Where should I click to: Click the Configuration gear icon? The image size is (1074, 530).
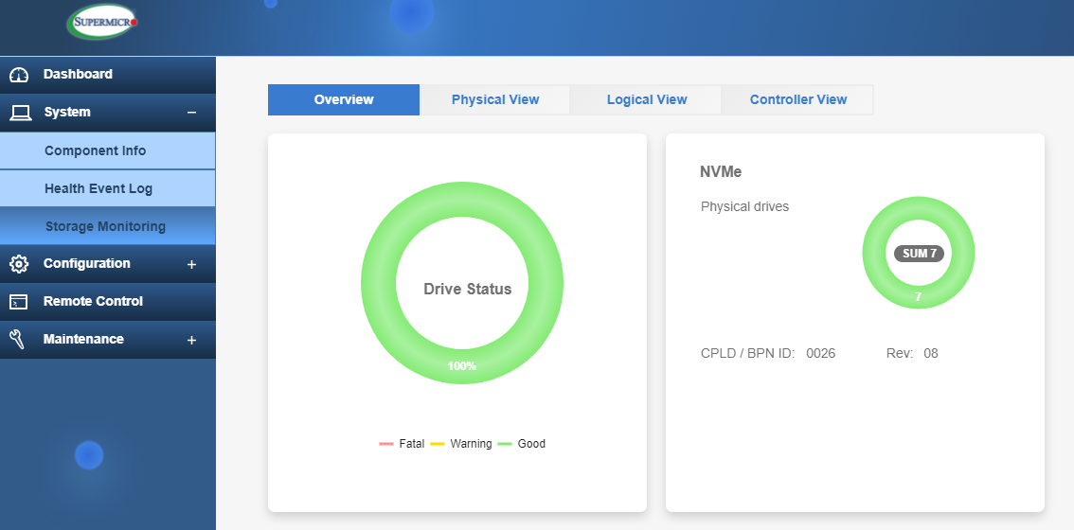(x=19, y=264)
